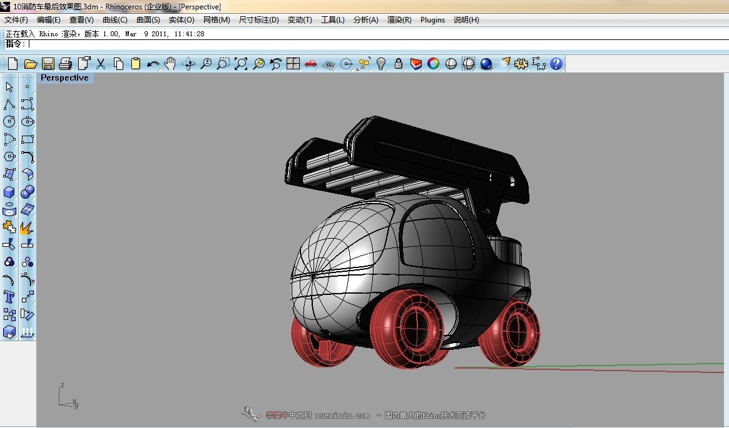
Task: Click the Join puzzle-piece icon
Action: (9, 227)
